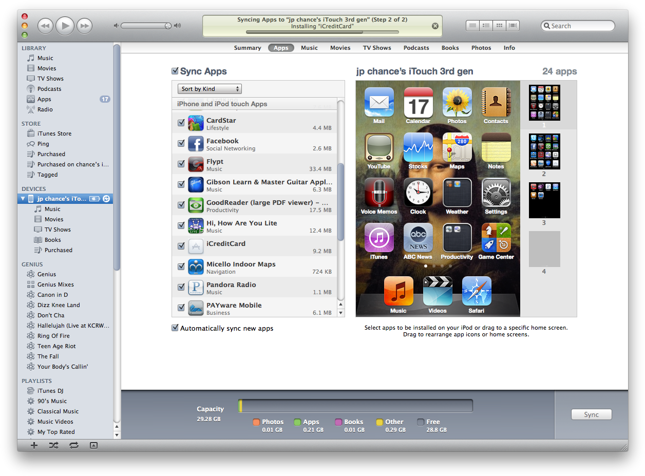
Task: Select the Contacts icon on home screen
Action: [496, 102]
